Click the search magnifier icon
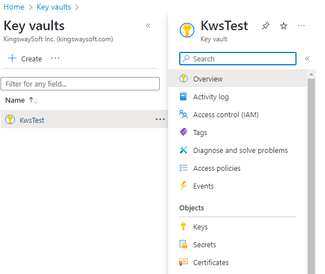Viewport: 325px width, 274px height. click(186, 59)
